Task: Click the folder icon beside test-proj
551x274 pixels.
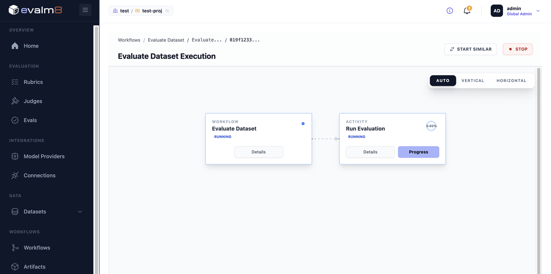Action: 137,11
